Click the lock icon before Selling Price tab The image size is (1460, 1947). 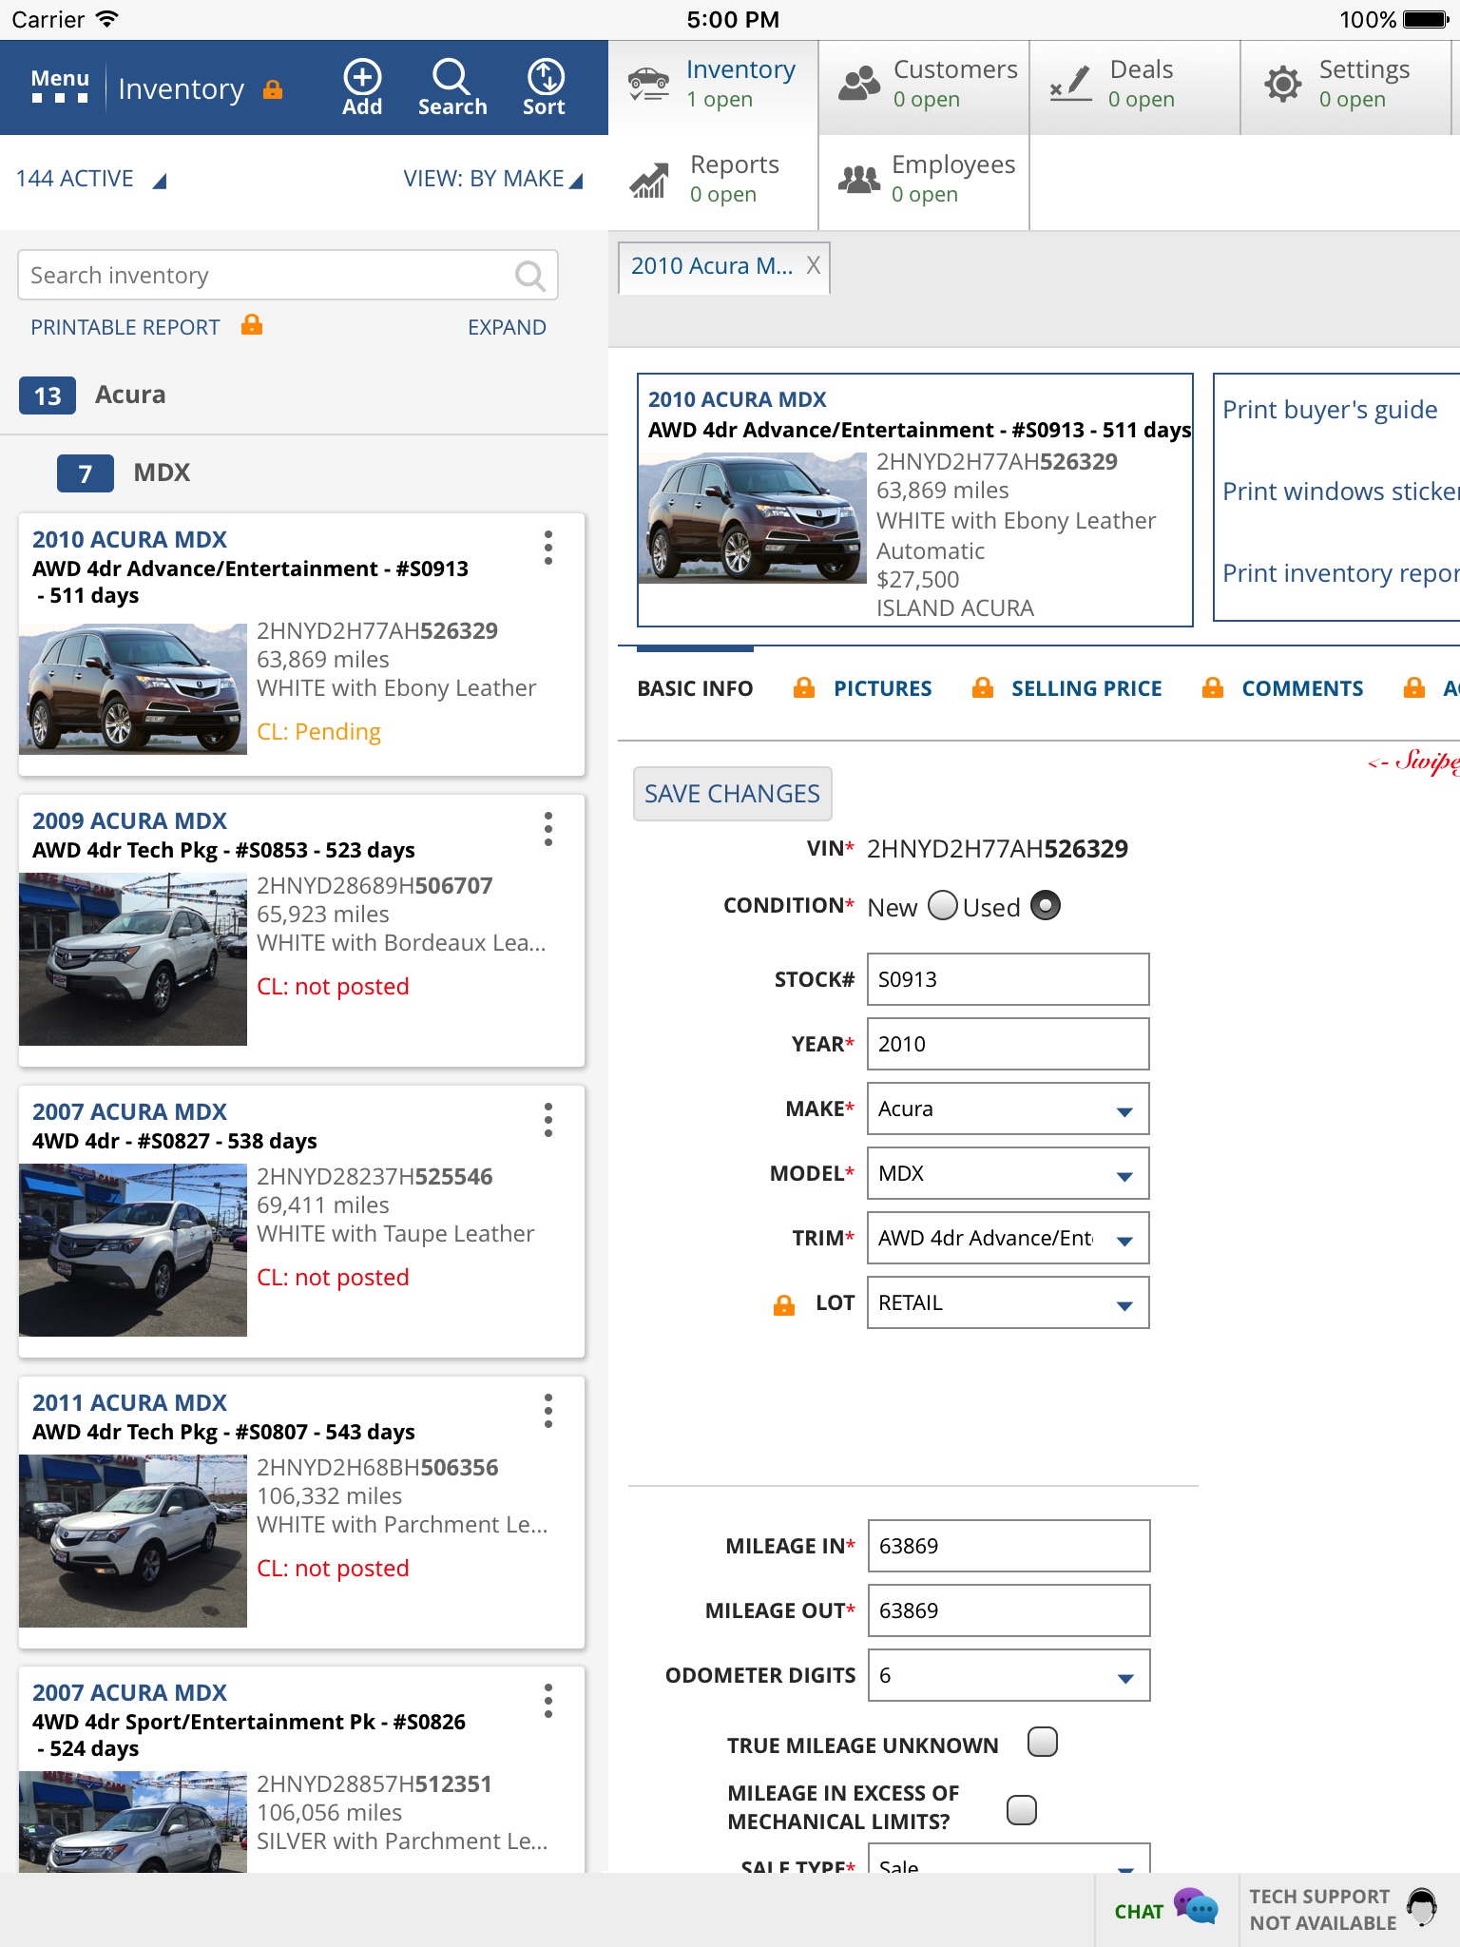pos(983,687)
